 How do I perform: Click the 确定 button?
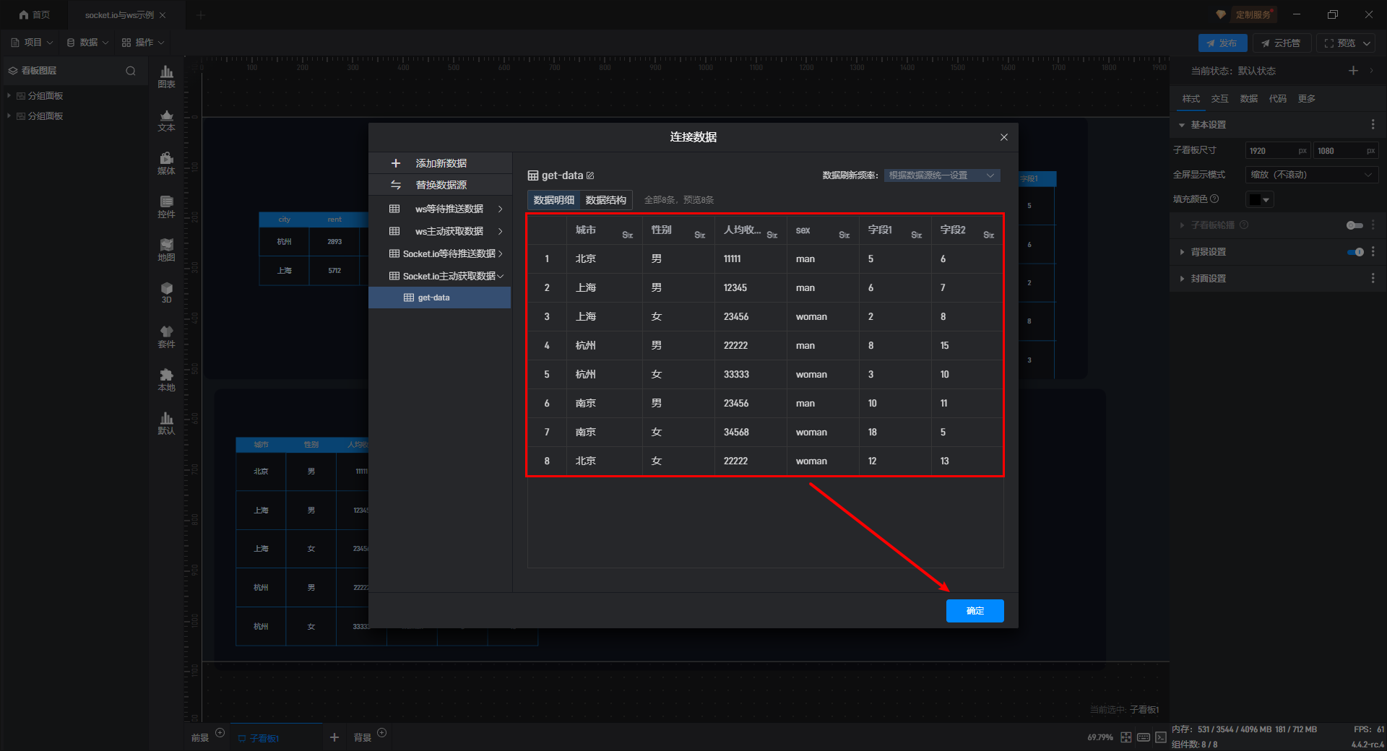(975, 611)
